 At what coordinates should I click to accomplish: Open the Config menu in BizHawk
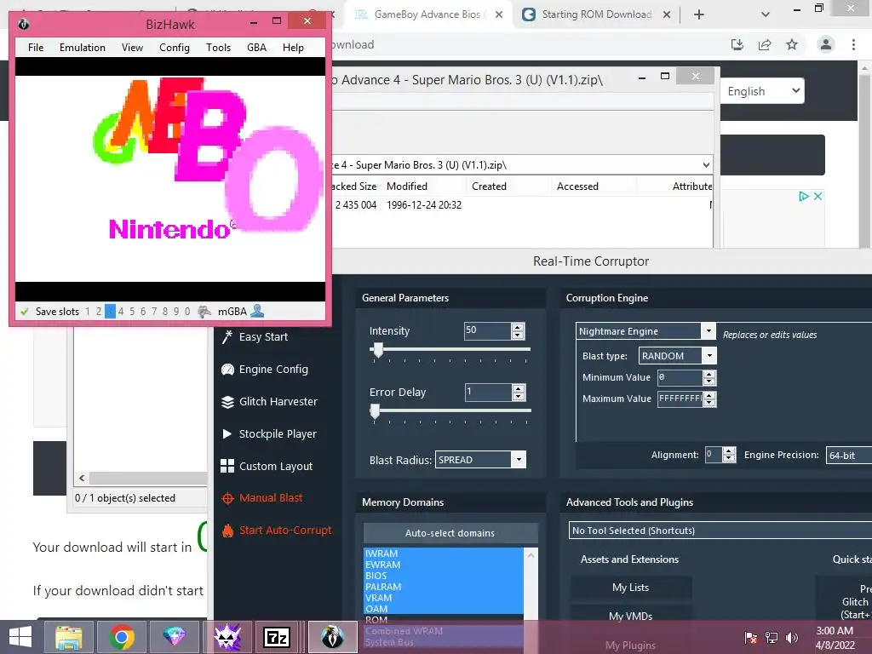point(175,48)
